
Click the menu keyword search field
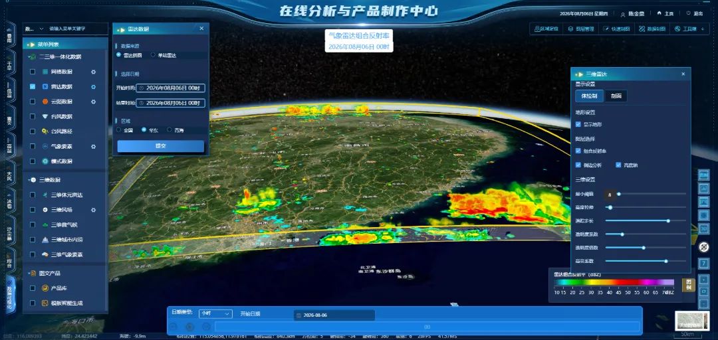[x=76, y=29]
